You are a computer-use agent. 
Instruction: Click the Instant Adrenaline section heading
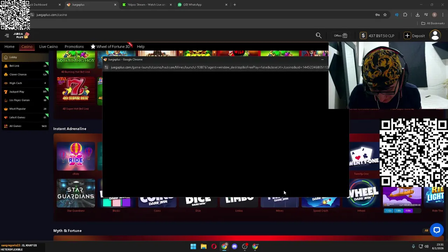tap(70, 129)
